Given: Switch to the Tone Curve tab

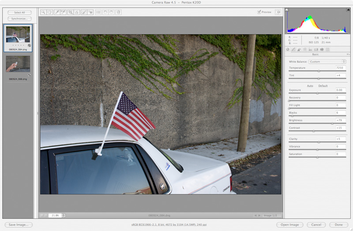Looking at the screenshot, I should click(293, 49).
